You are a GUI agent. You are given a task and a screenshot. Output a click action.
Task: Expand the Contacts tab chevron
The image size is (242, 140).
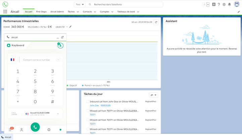[x=95, y=12]
